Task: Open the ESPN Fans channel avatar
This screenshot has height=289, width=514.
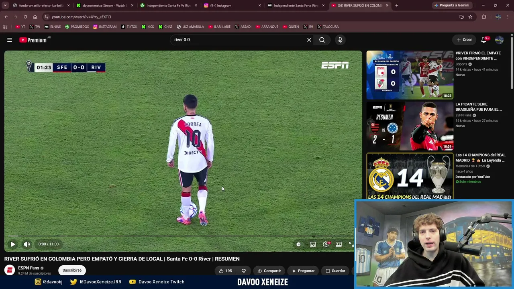Action: [10, 270]
